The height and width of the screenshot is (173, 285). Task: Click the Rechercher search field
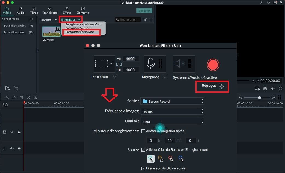click(x=128, y=19)
